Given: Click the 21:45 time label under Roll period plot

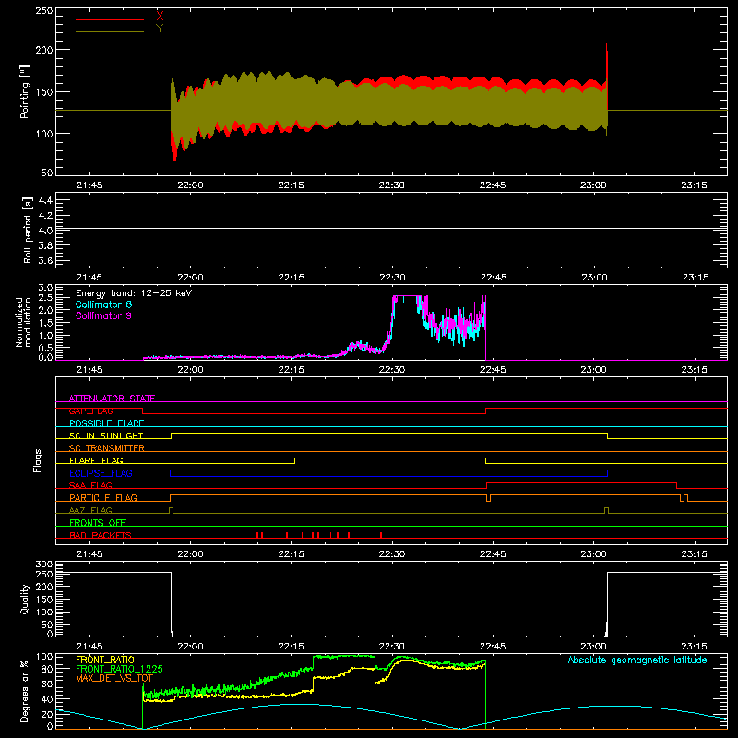Looking at the screenshot, I should point(89,278).
